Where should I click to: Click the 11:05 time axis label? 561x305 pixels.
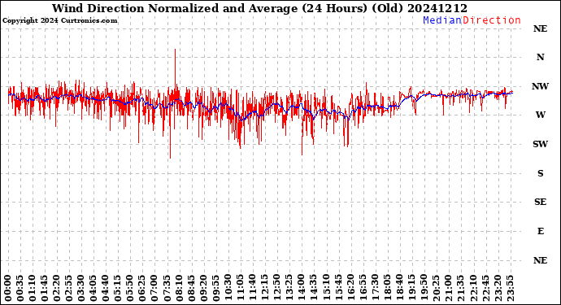click(240, 289)
